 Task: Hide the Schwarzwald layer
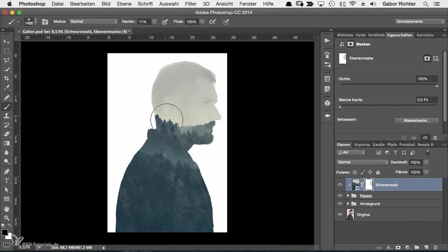(x=340, y=184)
